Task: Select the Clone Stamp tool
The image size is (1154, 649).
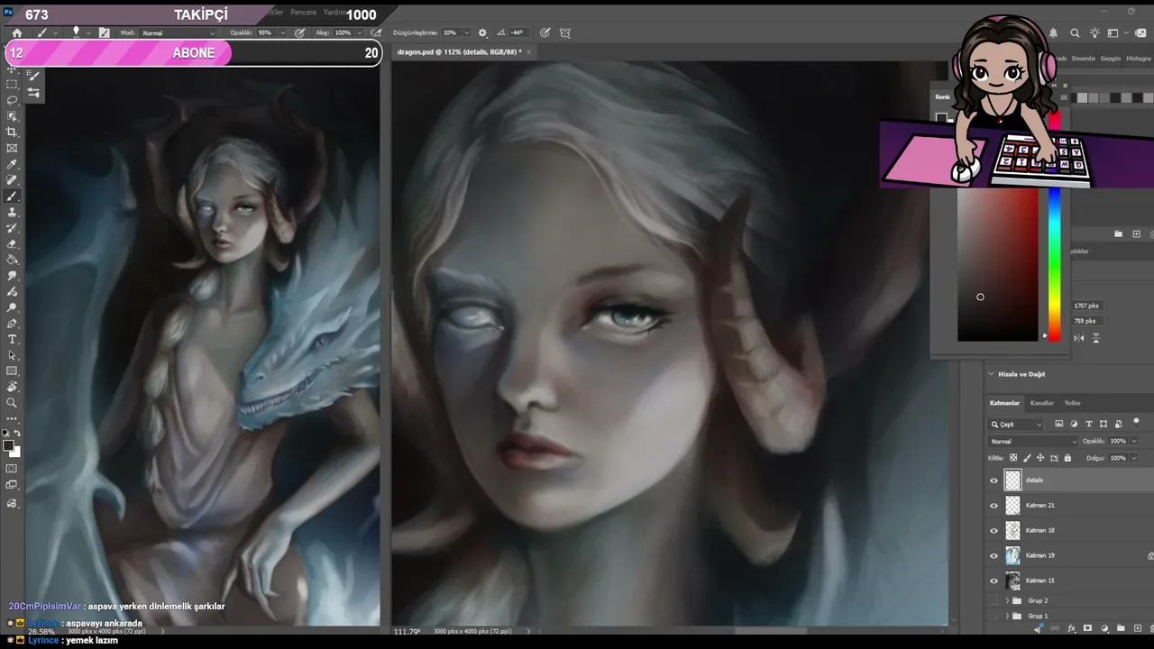Action: [x=12, y=212]
